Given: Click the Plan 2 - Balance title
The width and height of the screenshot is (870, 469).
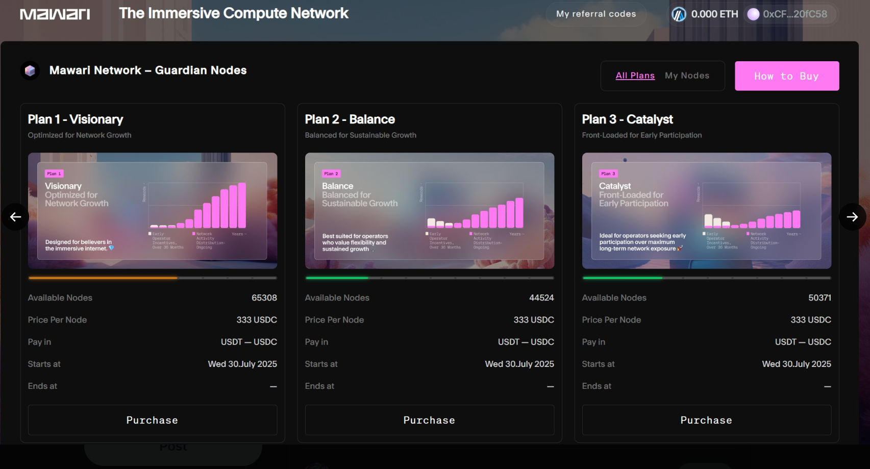Looking at the screenshot, I should [350, 119].
